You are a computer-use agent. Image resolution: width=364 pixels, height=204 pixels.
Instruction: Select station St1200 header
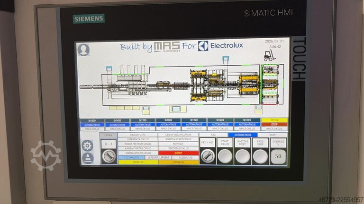click(x=220, y=120)
